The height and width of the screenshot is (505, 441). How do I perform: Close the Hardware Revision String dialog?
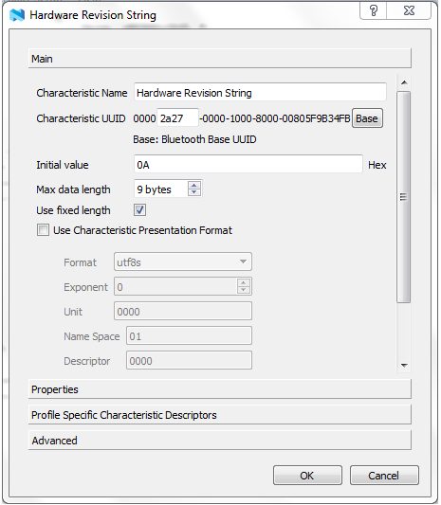pos(409,10)
